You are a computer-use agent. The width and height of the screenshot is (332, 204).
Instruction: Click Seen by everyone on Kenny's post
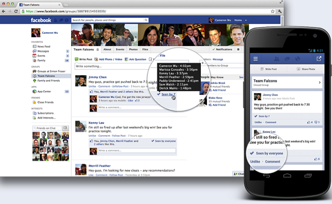pyautogui.click(x=163, y=141)
